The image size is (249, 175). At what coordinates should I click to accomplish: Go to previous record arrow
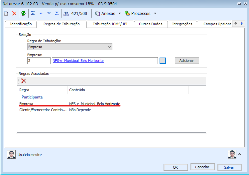(41, 13)
